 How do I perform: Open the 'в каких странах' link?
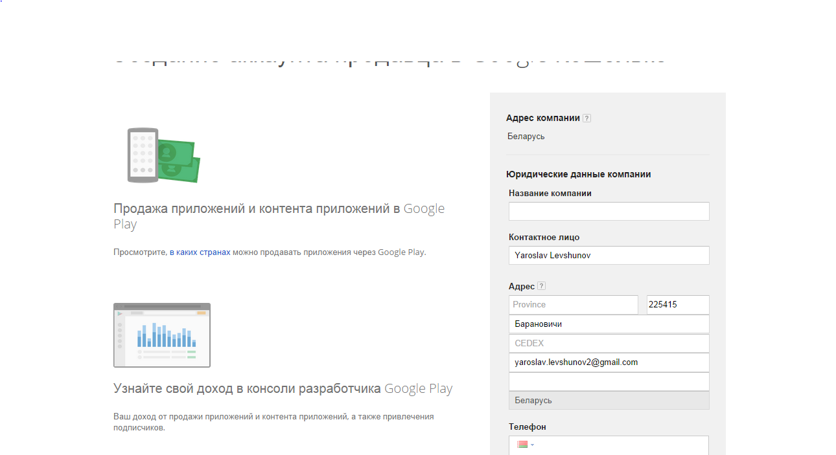click(x=200, y=252)
